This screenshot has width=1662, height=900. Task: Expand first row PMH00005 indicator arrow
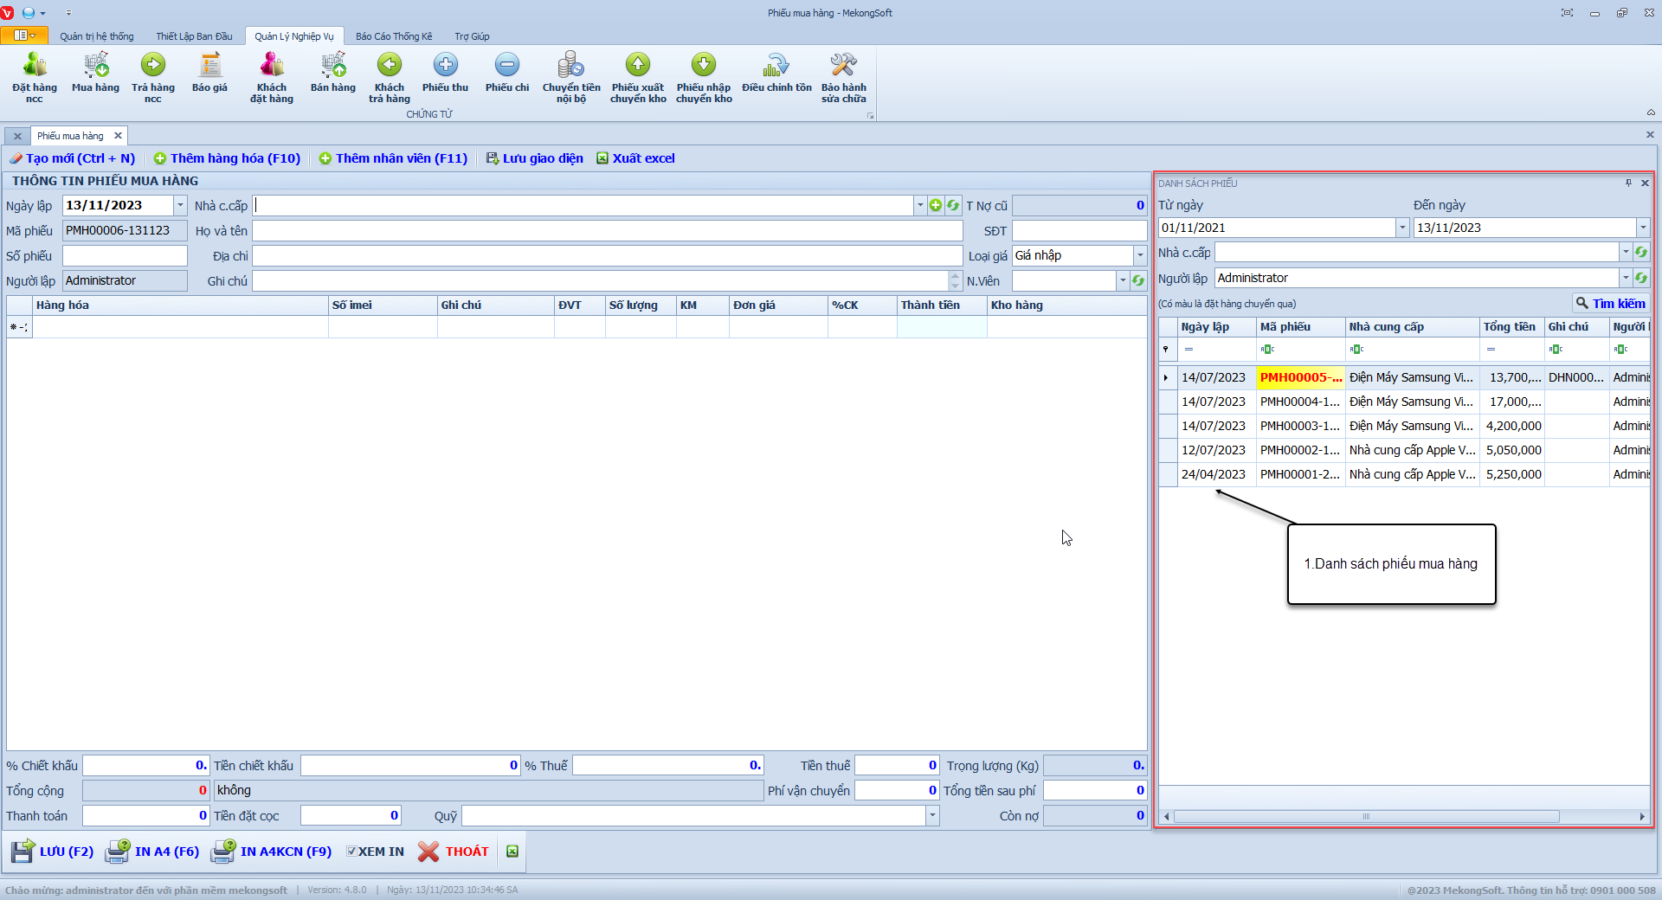1167,377
